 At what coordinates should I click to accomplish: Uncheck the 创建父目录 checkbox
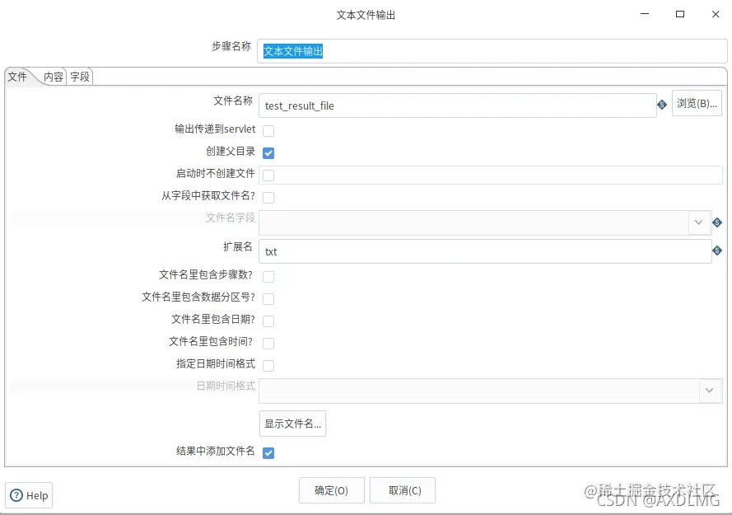pos(268,152)
